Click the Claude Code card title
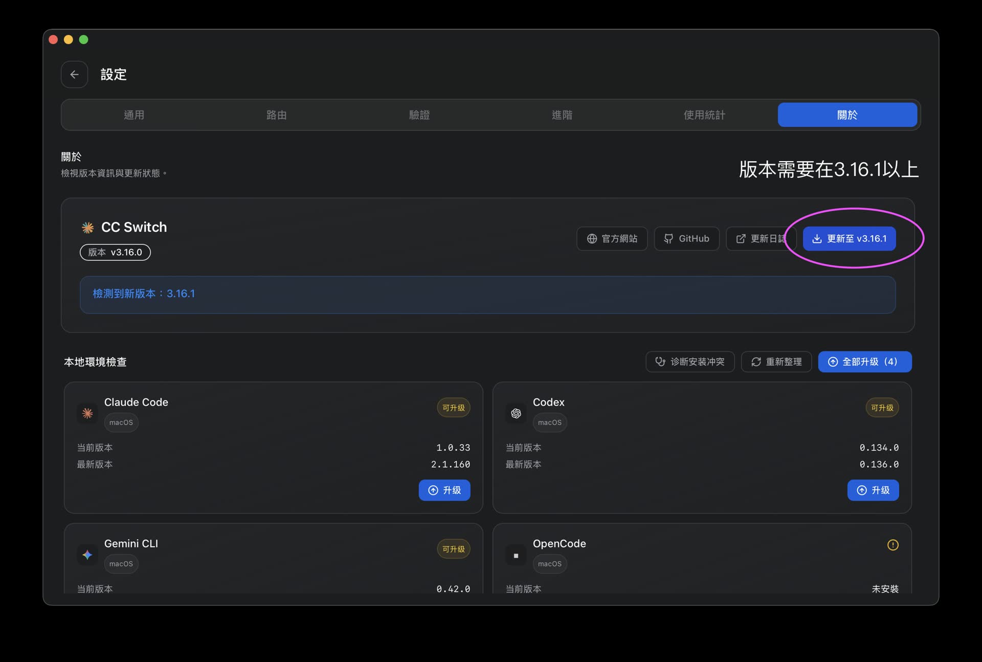 pyautogui.click(x=136, y=402)
